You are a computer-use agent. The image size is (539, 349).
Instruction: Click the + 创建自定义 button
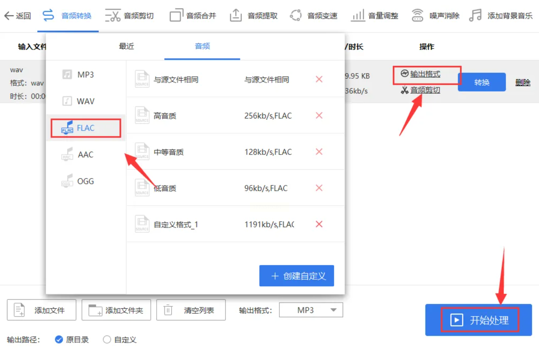click(x=296, y=276)
